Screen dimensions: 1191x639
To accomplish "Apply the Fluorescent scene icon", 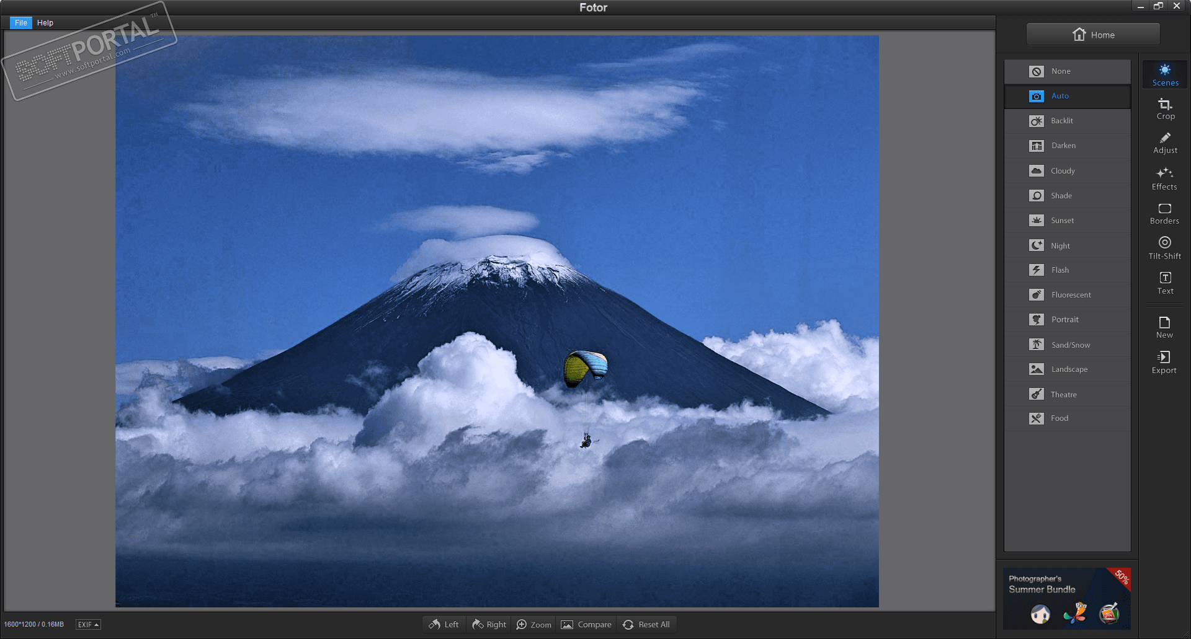I will click(x=1037, y=295).
